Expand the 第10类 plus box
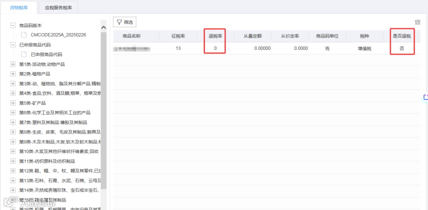 [13, 152]
